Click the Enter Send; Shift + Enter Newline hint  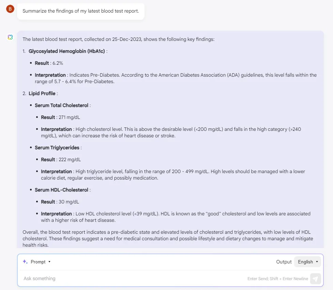[278, 278]
